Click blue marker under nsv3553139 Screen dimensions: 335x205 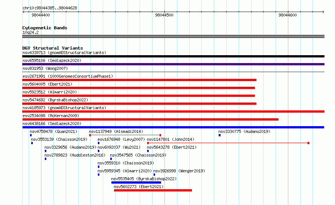coord(32,143)
